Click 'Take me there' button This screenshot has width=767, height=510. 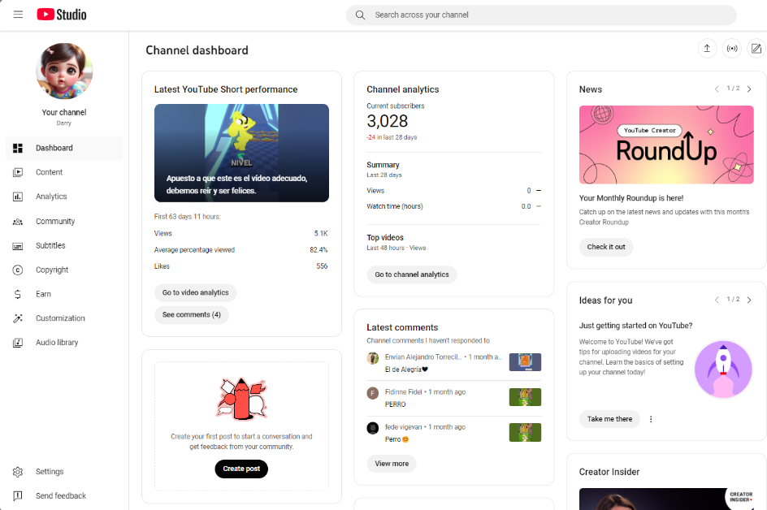[609, 419]
